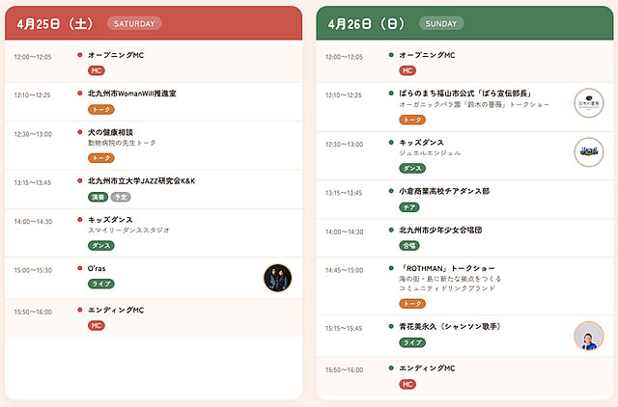
Task: Click Saturday 12:10〜12:25 time slot
Action: click(x=32, y=95)
